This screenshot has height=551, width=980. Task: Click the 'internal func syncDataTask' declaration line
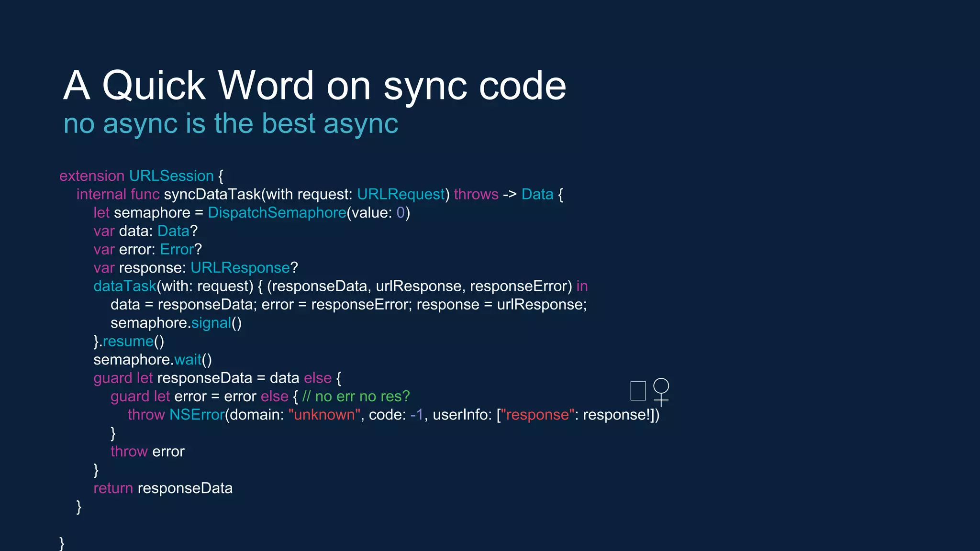pyautogui.click(x=320, y=194)
